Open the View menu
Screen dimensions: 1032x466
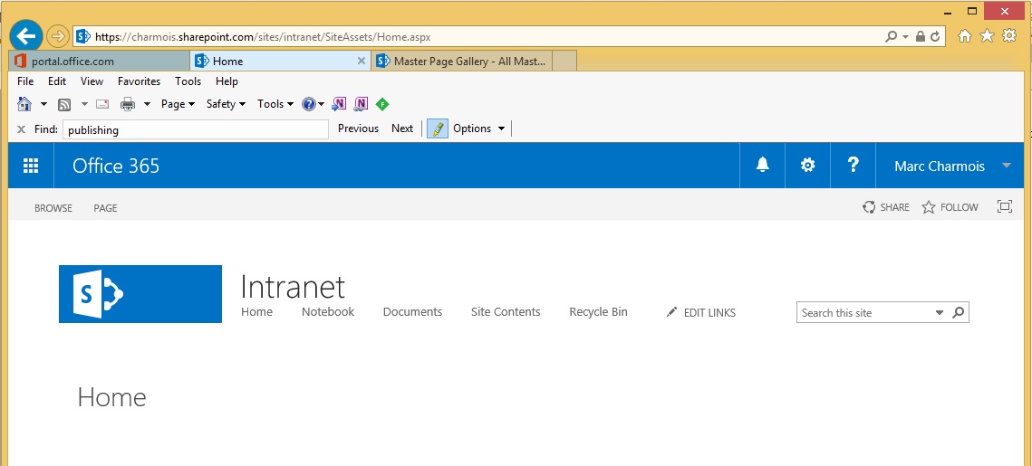92,81
